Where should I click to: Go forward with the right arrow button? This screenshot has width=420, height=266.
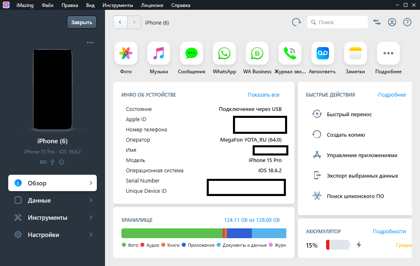[134, 22]
